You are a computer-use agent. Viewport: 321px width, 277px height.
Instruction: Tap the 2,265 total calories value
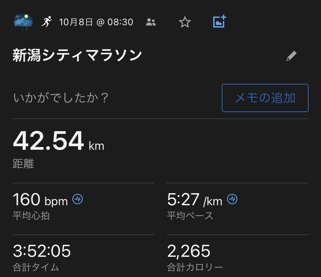click(189, 251)
